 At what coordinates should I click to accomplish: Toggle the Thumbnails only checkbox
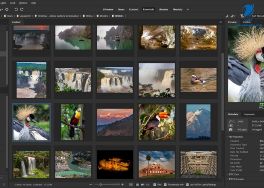pos(165,185)
